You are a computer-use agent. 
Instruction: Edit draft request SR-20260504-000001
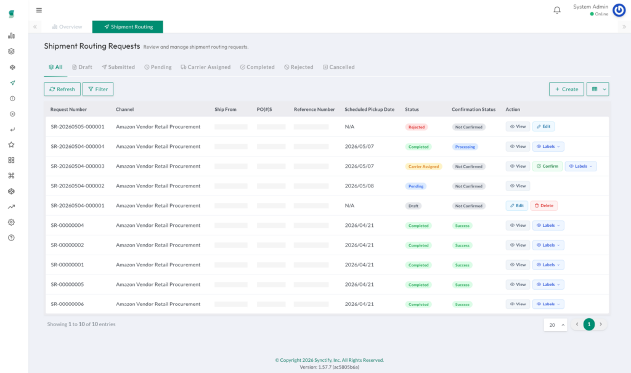click(x=517, y=205)
